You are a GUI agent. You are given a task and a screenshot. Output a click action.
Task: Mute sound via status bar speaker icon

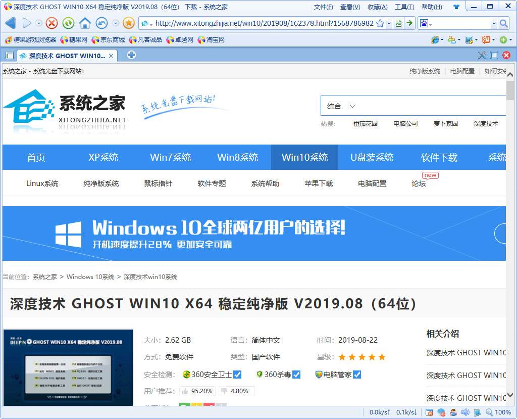click(x=465, y=412)
